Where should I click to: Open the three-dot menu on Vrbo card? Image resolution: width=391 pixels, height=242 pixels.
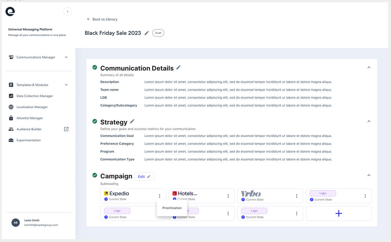point(297,196)
